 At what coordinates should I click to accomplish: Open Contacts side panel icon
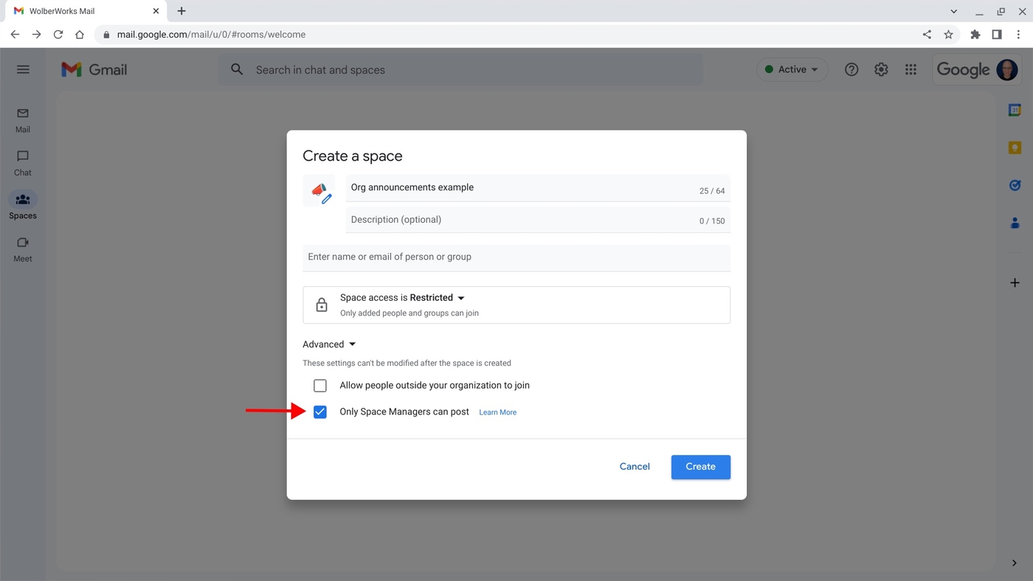1015,223
